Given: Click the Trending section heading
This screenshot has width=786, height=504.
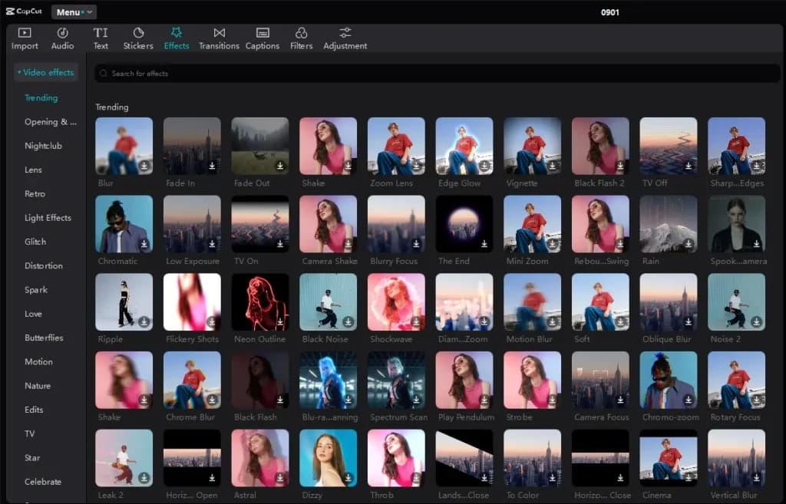Looking at the screenshot, I should click(112, 107).
